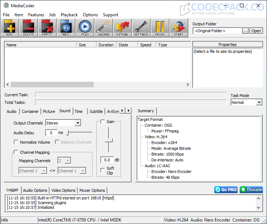Click the browse (...) output folder button
The height and width of the screenshot is (224, 267).
pyautogui.click(x=245, y=31)
